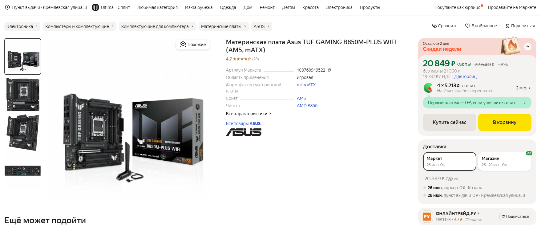This screenshot has width=541, height=227.
Task: Subscribe to the ОНЛАЙНТРЕЙД.РУ store
Action: click(x=515, y=217)
